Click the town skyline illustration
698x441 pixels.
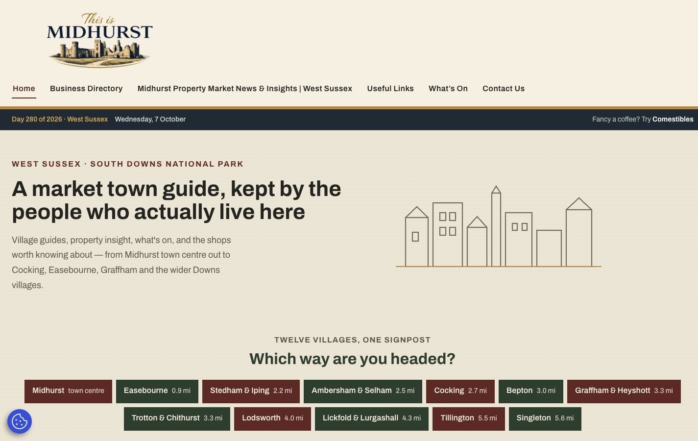pos(499,226)
